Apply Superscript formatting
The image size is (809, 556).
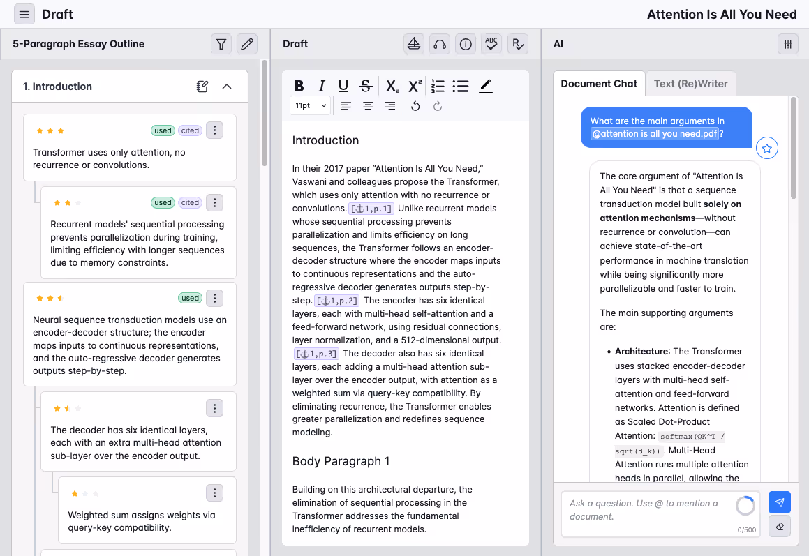point(415,86)
